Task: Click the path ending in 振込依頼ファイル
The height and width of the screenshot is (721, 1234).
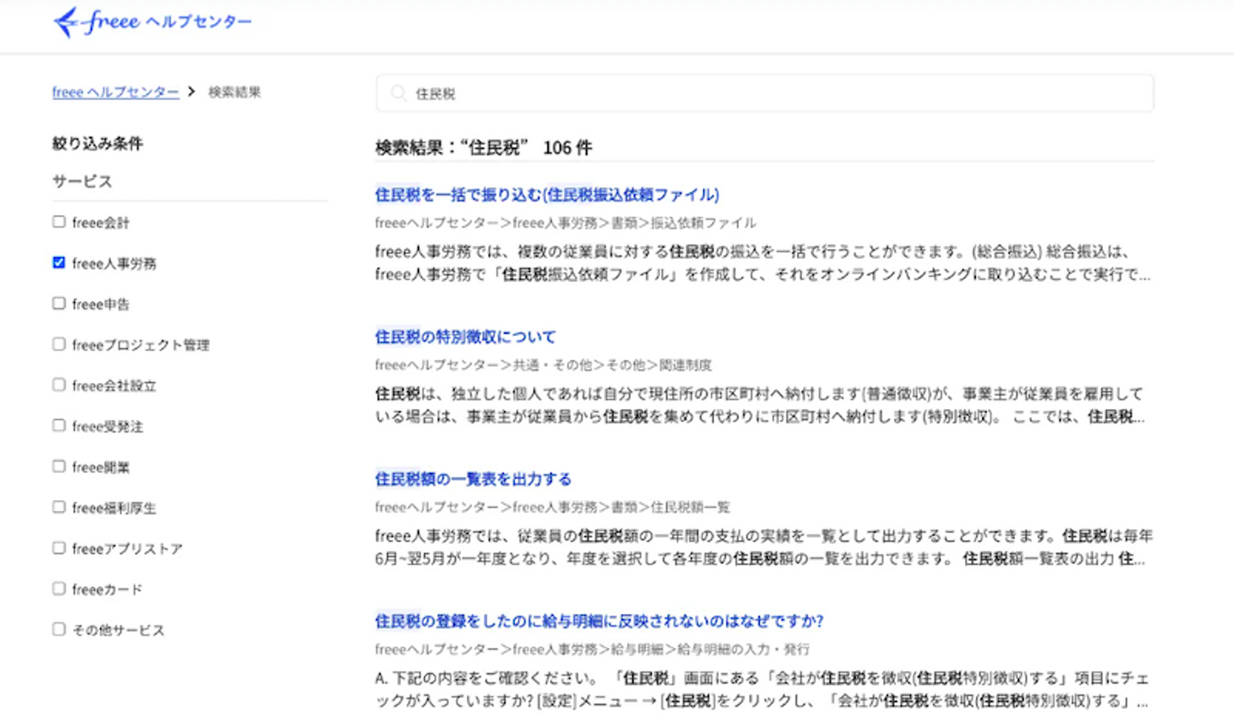Action: point(566,223)
